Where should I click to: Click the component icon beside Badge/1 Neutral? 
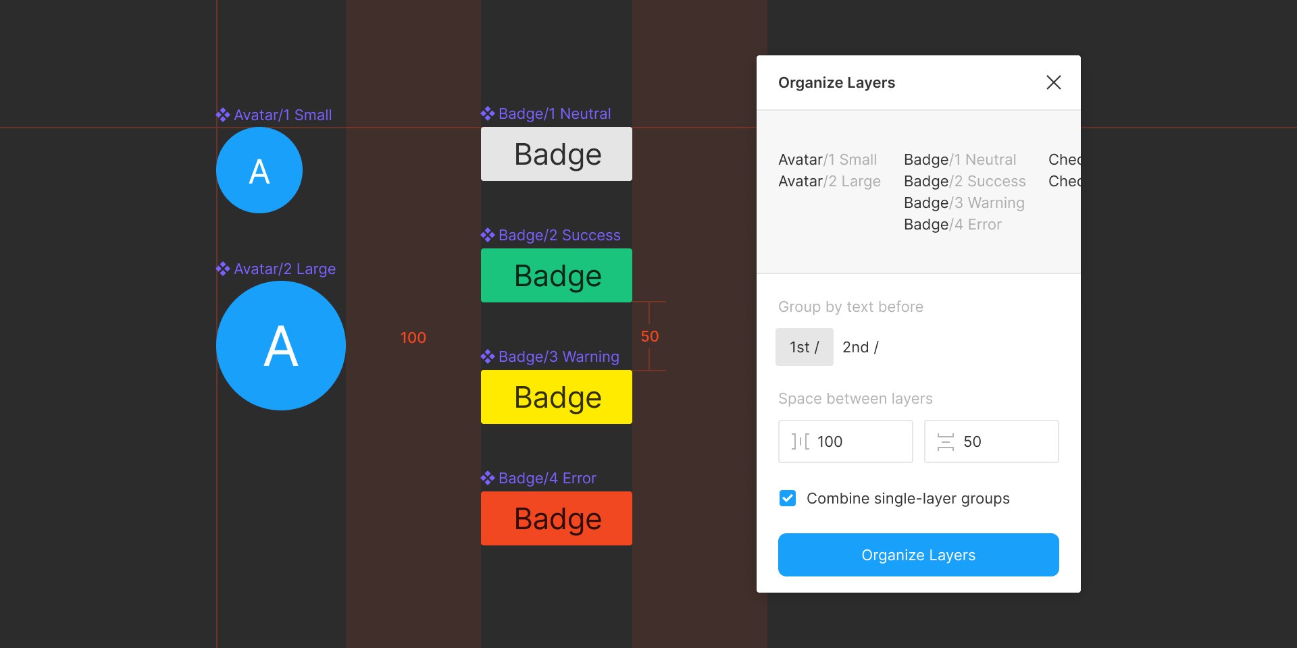pyautogui.click(x=488, y=113)
